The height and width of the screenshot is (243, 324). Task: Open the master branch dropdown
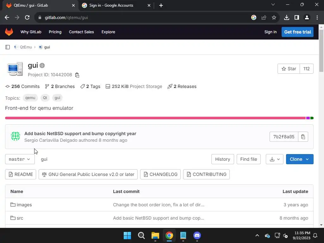20,159
